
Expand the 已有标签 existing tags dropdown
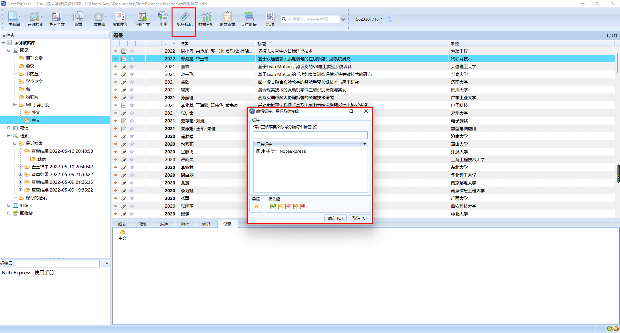pyautogui.click(x=364, y=144)
